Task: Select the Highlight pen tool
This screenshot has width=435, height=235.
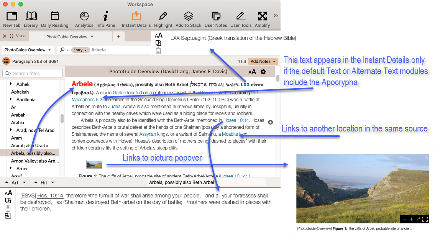Action: tap(163, 16)
